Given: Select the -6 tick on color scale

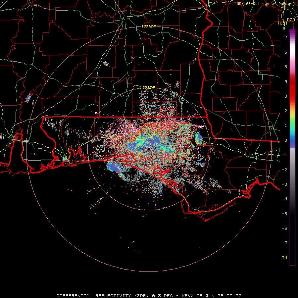Looking at the screenshot, I should [x=284, y=228].
